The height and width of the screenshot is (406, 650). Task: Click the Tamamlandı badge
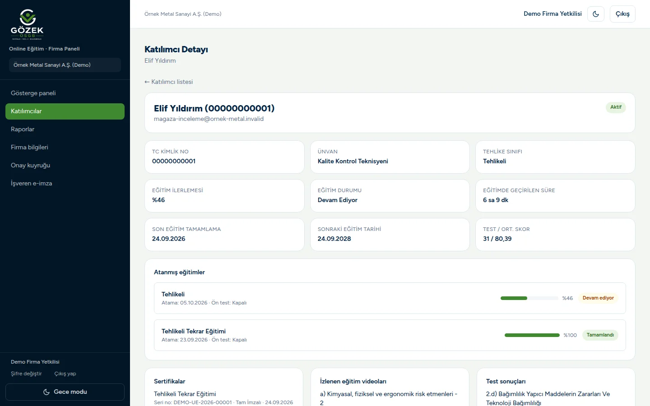600,335
